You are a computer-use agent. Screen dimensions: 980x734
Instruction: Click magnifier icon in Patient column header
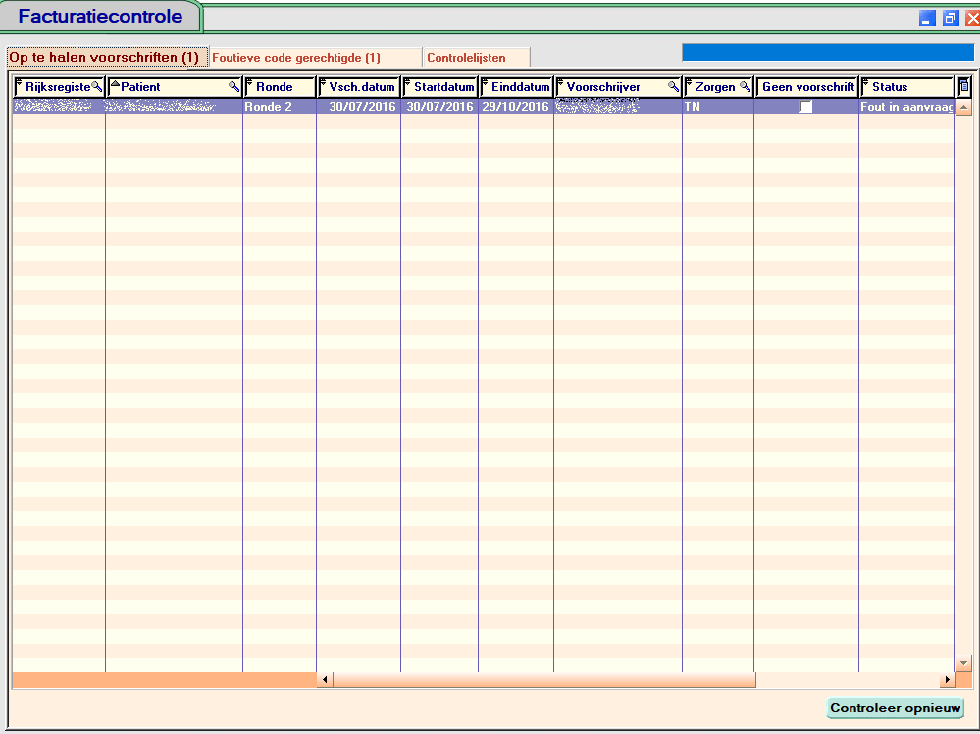233,87
